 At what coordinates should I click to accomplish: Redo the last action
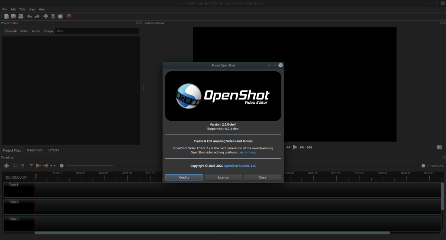click(x=37, y=16)
